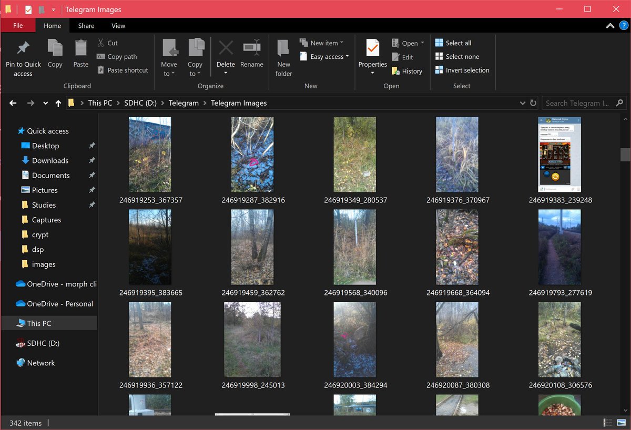Image resolution: width=631 pixels, height=430 pixels.
Task: Click the Copy ribbon icon
Action: (x=55, y=48)
